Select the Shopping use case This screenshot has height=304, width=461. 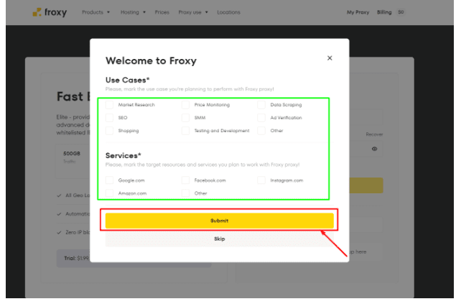(x=109, y=131)
